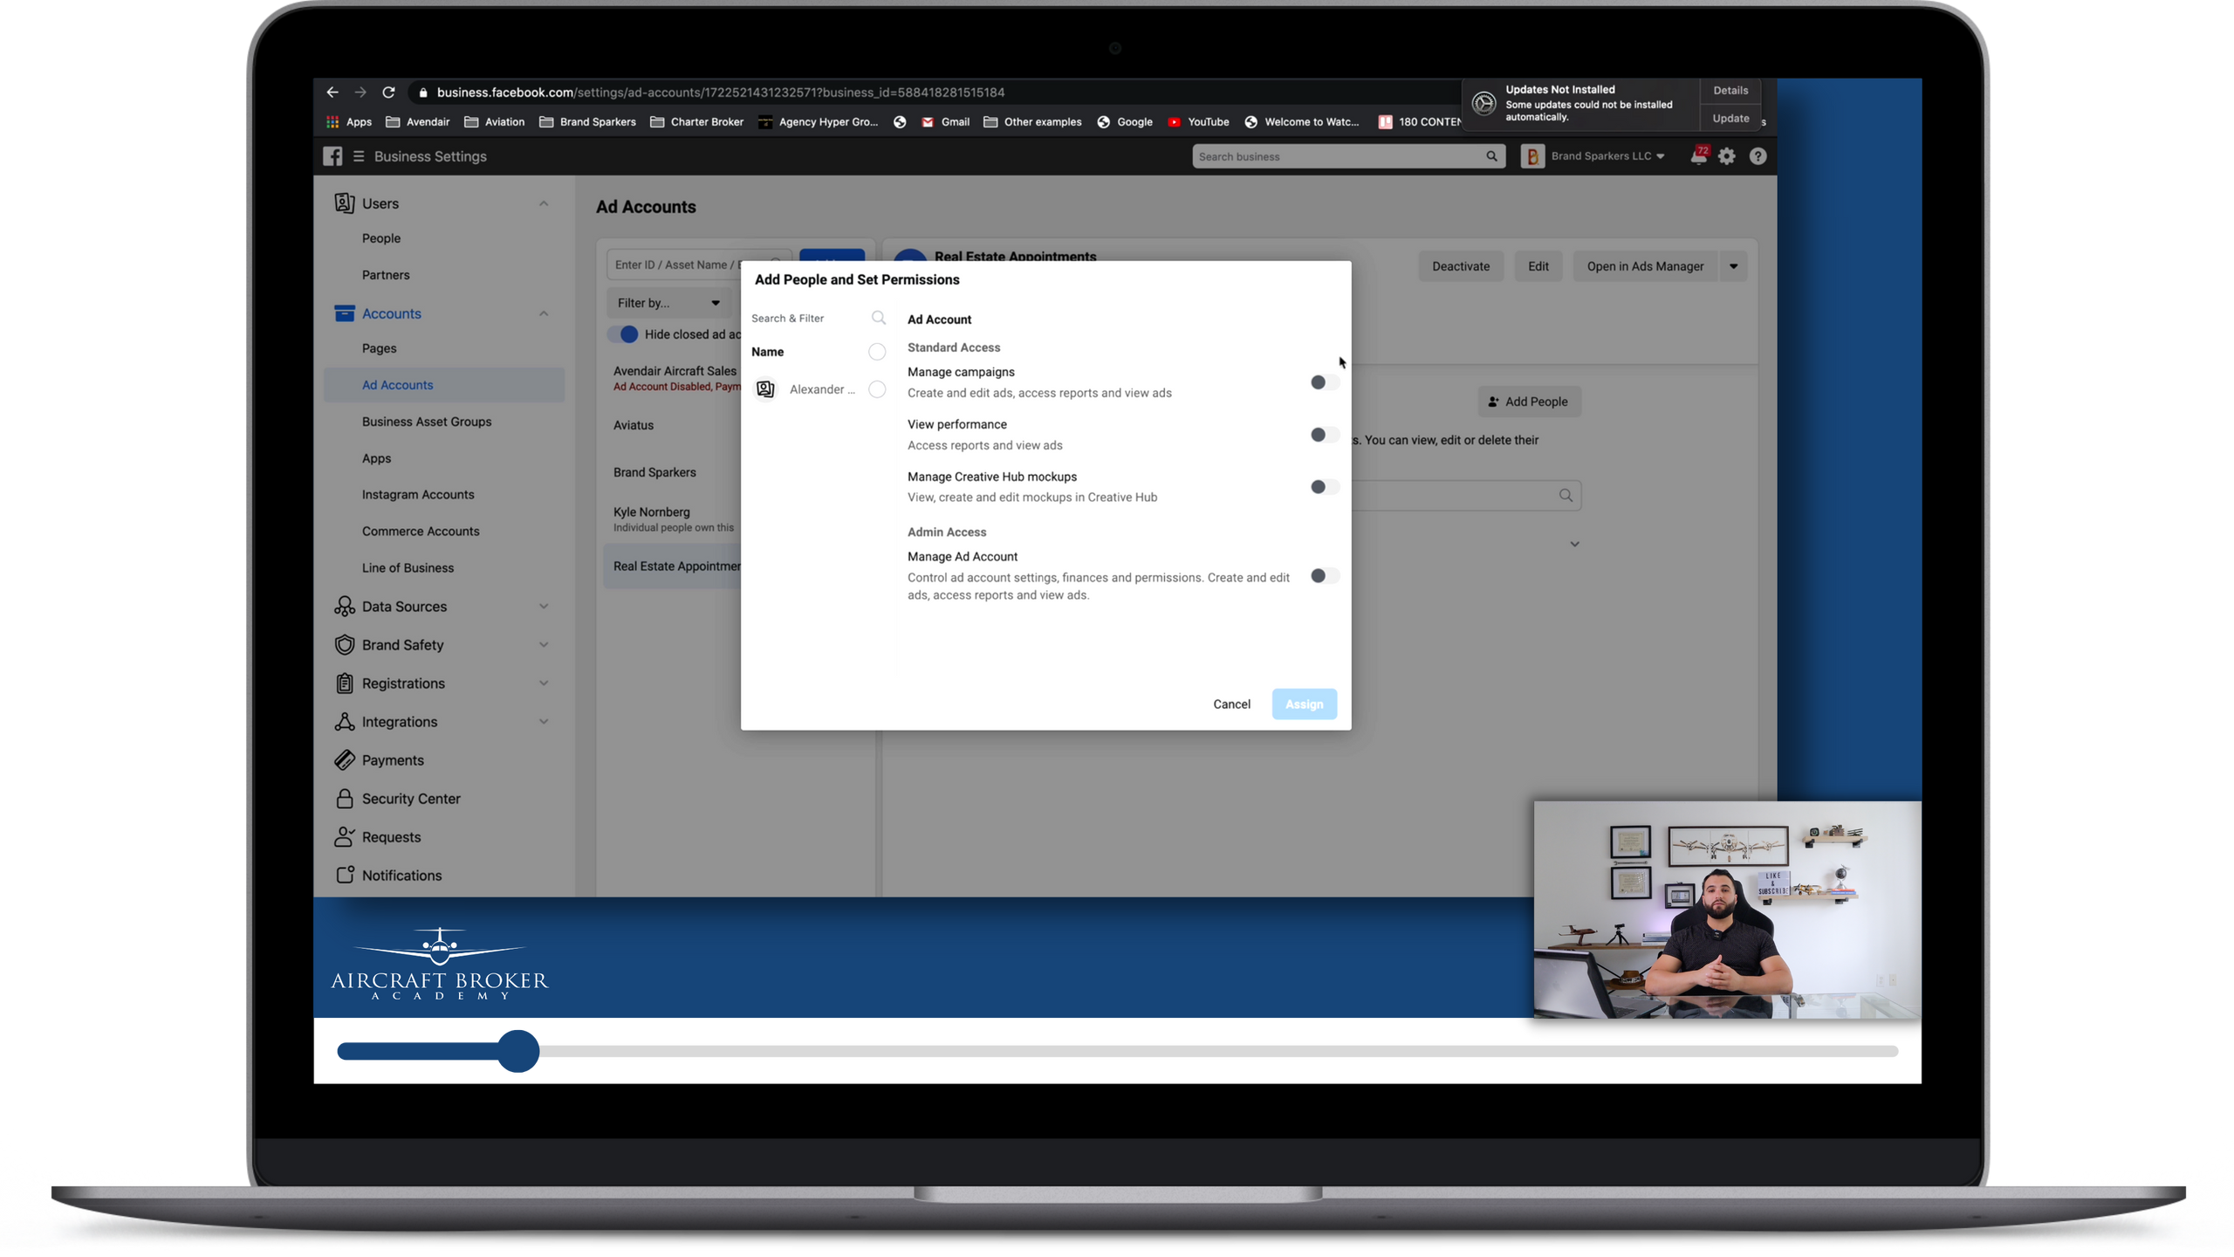Open the People menu item
Screen dimensions: 2234x1257
point(381,238)
